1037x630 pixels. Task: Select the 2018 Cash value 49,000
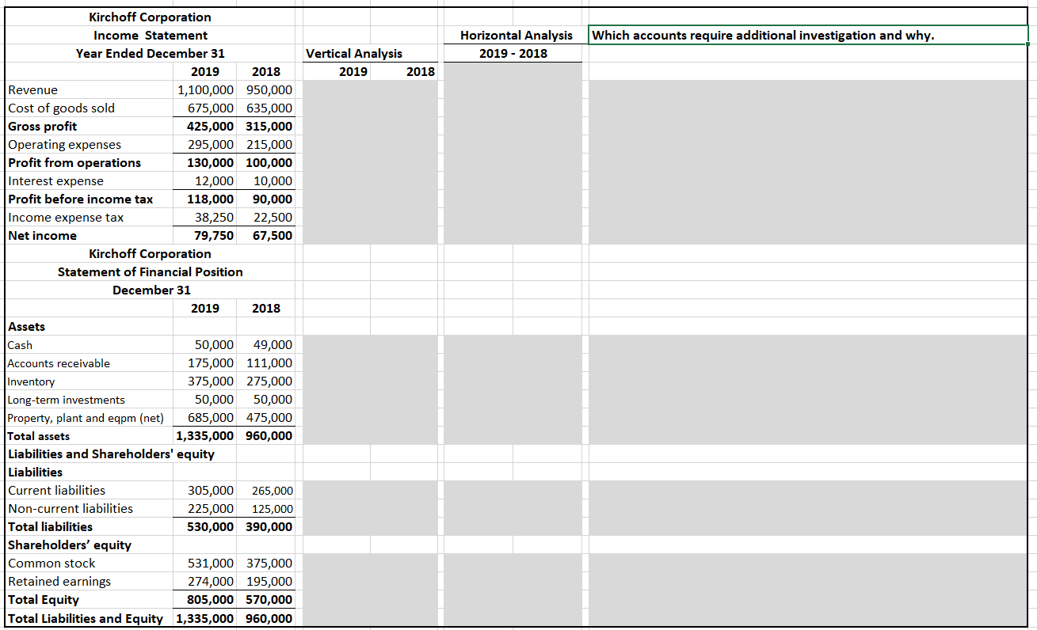click(273, 345)
